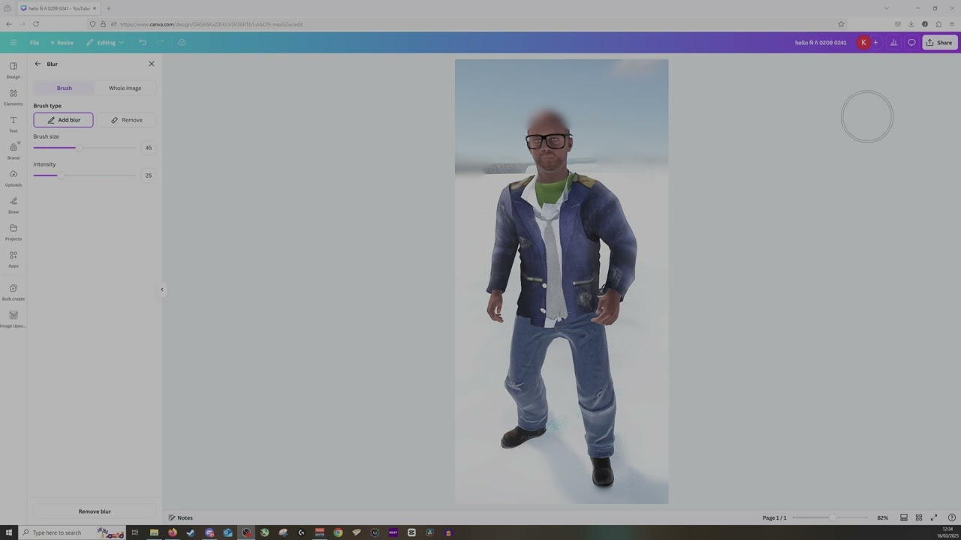Open the File menu

click(35, 43)
